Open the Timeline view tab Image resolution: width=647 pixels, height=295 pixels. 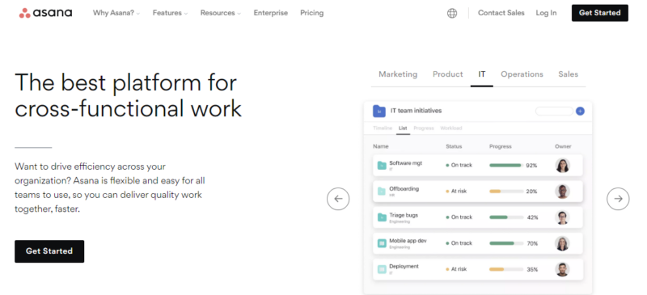coord(383,129)
